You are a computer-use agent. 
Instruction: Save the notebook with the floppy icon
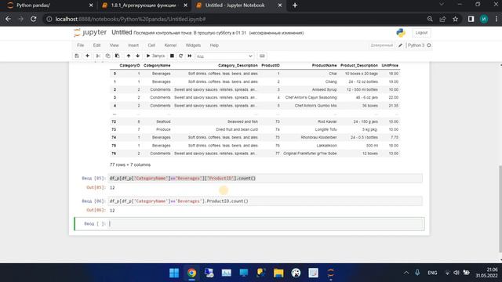point(77,56)
